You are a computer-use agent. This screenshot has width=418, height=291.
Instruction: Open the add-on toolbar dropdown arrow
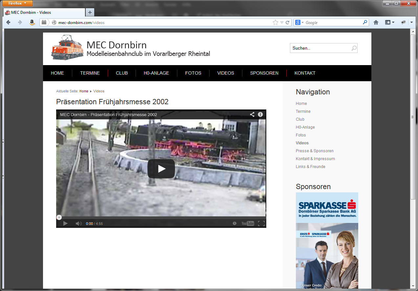click(411, 22)
